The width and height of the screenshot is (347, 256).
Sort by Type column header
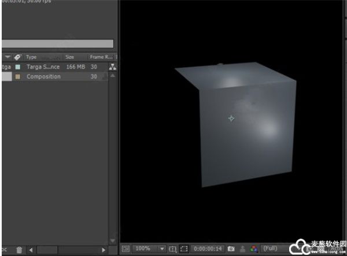point(32,57)
